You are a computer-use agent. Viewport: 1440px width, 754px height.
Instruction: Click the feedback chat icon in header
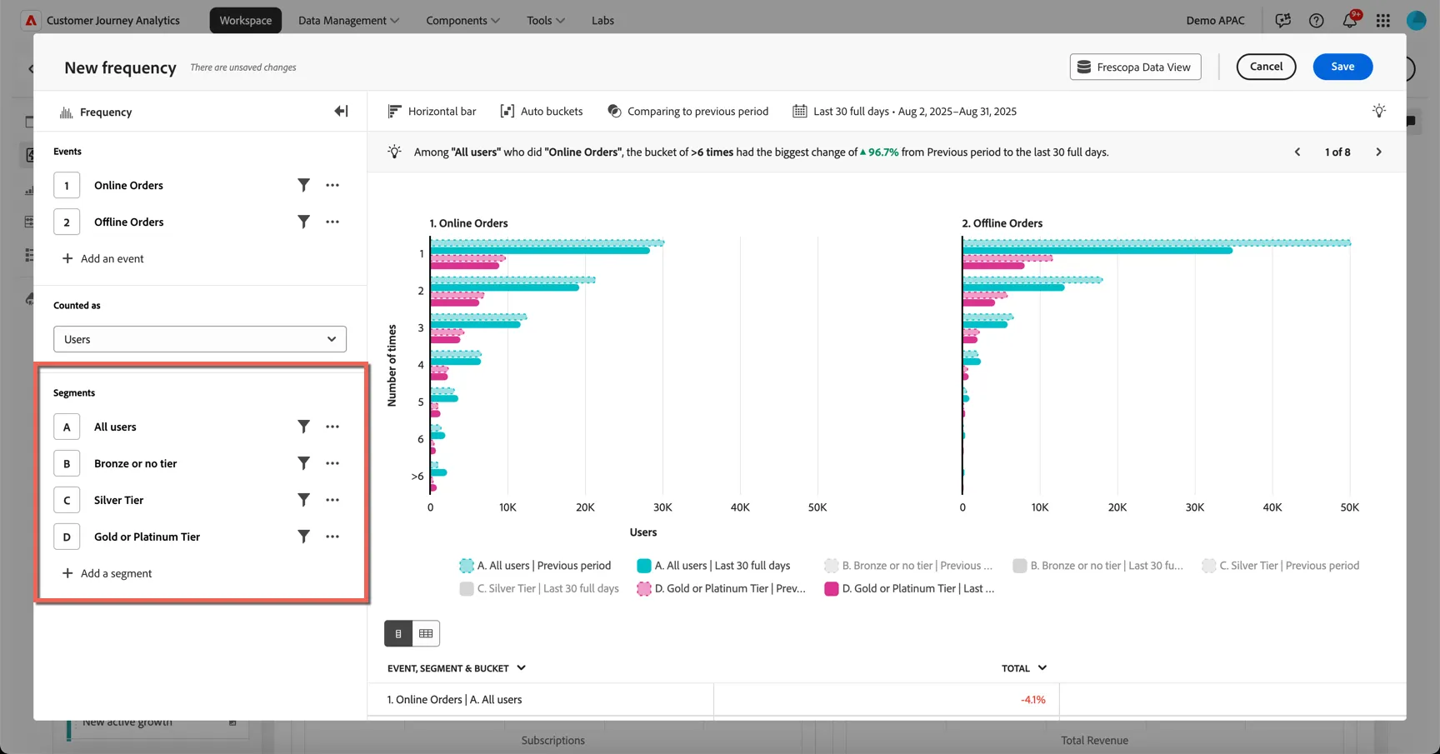(1283, 20)
